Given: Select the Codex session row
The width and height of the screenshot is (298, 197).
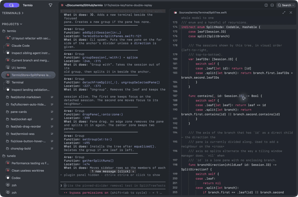Looking at the screenshot, I should tap(28, 178).
